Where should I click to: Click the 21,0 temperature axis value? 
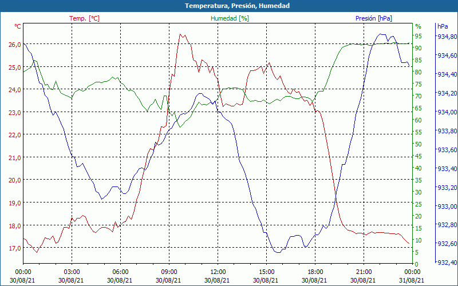[x=16, y=158]
